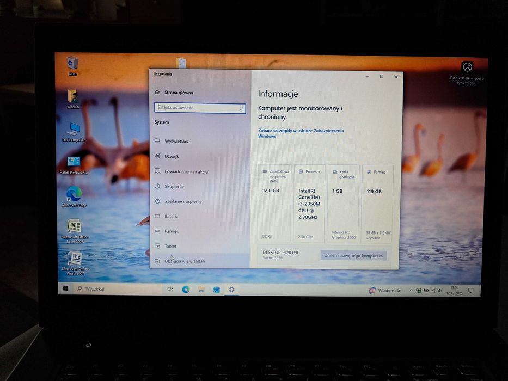
Task: Select Microsoft Office Word 2007 shortcut
Action: [75, 263]
